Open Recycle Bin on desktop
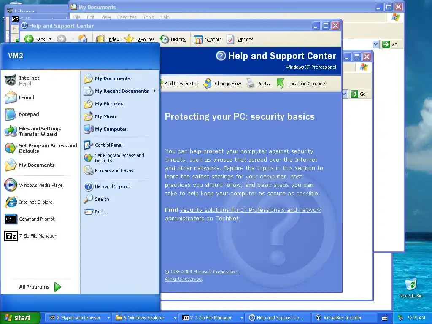This screenshot has height=324, width=432. tap(411, 288)
